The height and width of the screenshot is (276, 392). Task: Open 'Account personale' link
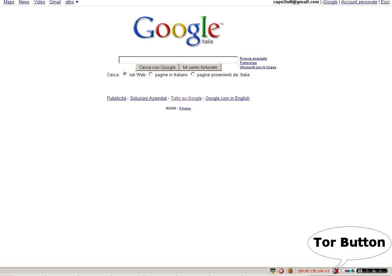[359, 2]
